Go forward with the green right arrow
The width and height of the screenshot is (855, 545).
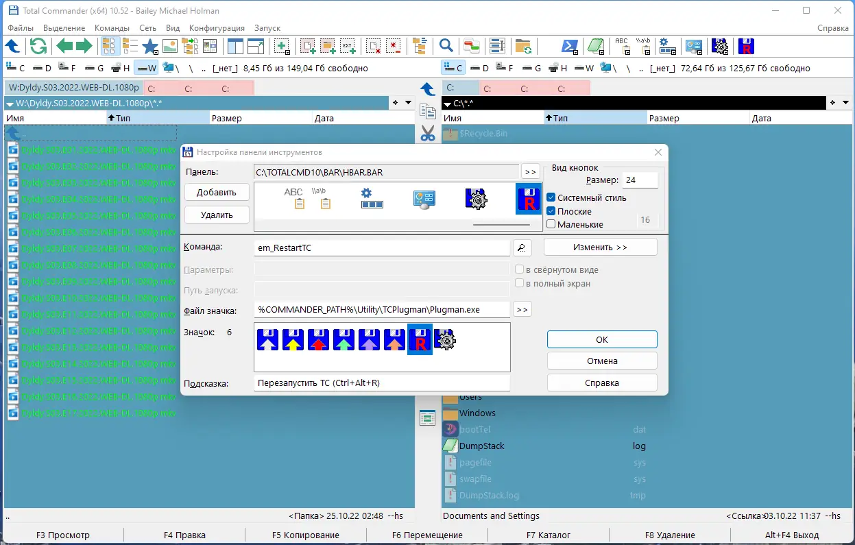point(84,46)
